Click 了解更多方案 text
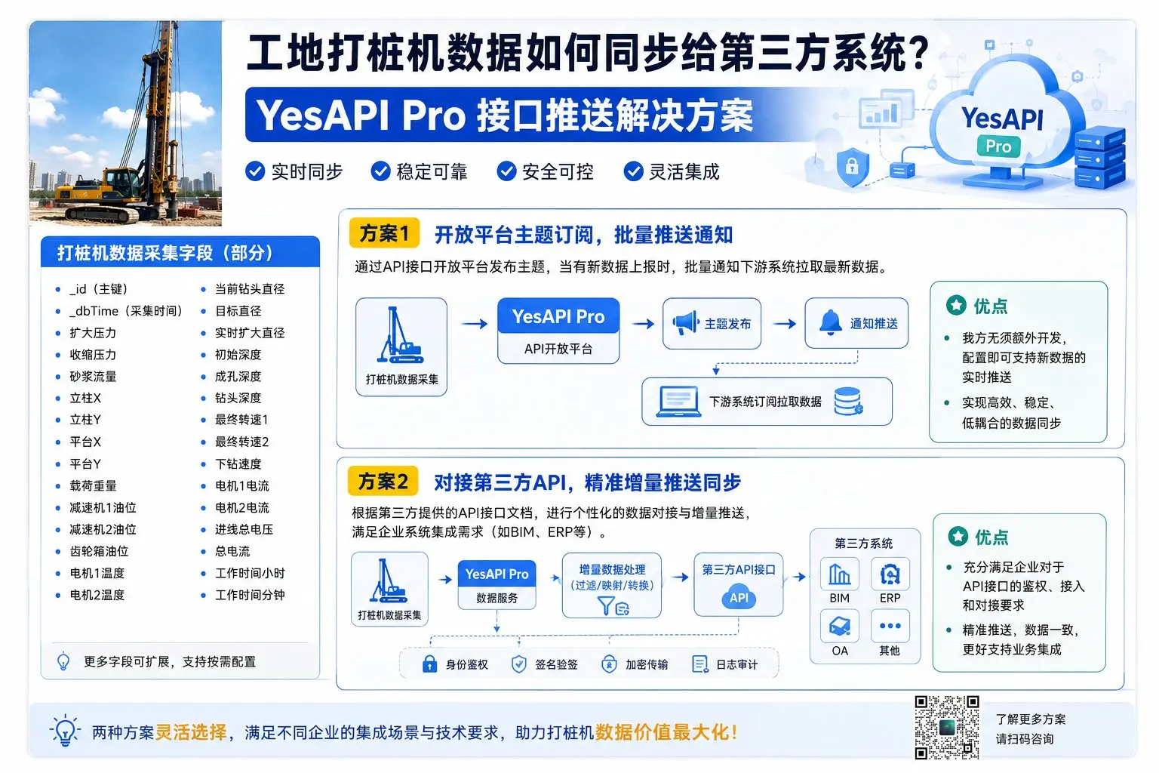The width and height of the screenshot is (1159, 773). [x=1031, y=719]
